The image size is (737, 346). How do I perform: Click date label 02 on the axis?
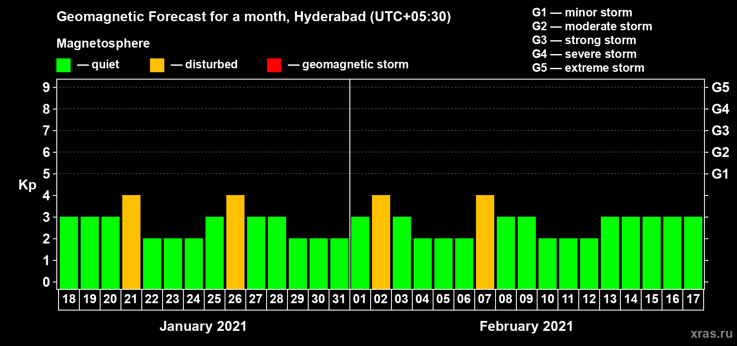tap(381, 299)
